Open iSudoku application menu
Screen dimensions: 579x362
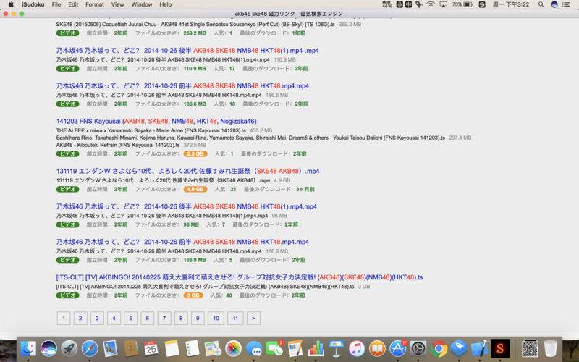click(33, 4)
